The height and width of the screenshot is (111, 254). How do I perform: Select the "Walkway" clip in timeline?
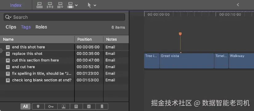coord(241,61)
